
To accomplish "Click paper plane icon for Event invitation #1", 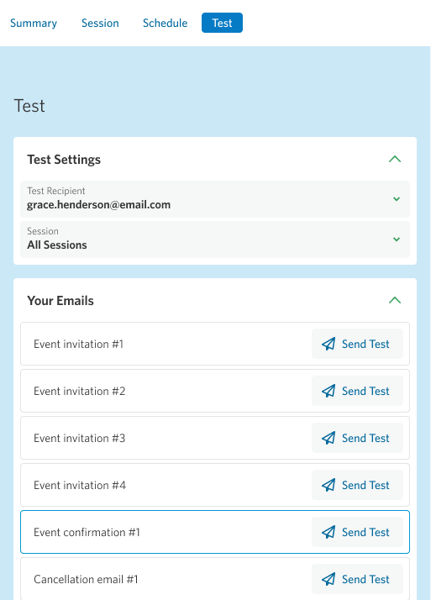I will pyautogui.click(x=329, y=344).
